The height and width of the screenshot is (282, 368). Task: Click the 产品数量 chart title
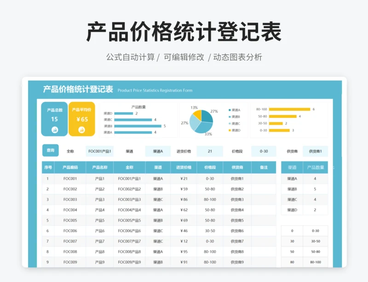click(x=138, y=107)
